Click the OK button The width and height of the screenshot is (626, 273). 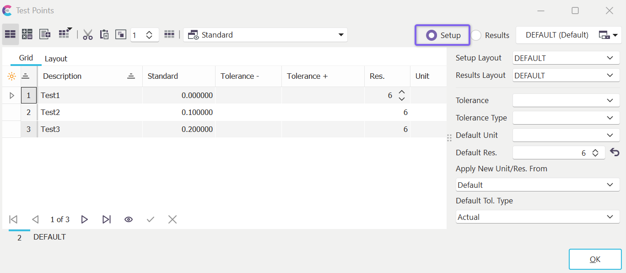(595, 259)
